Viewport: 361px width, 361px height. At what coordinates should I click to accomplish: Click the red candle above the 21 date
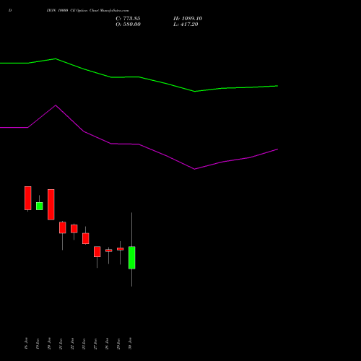[x=63, y=227]
